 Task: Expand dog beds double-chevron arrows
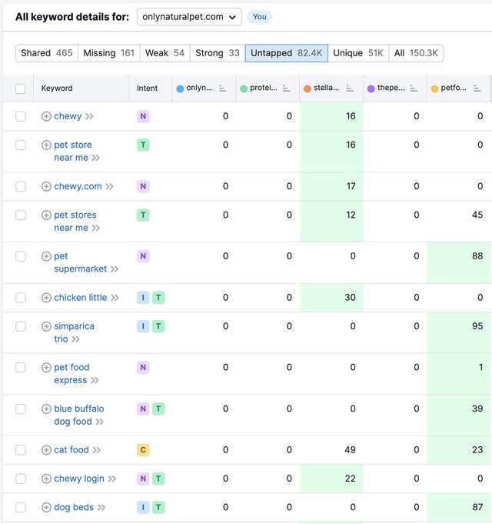101,508
